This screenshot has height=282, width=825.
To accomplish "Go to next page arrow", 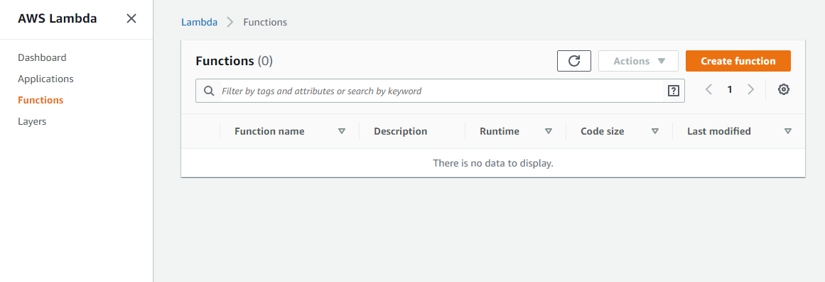I will 751,90.
